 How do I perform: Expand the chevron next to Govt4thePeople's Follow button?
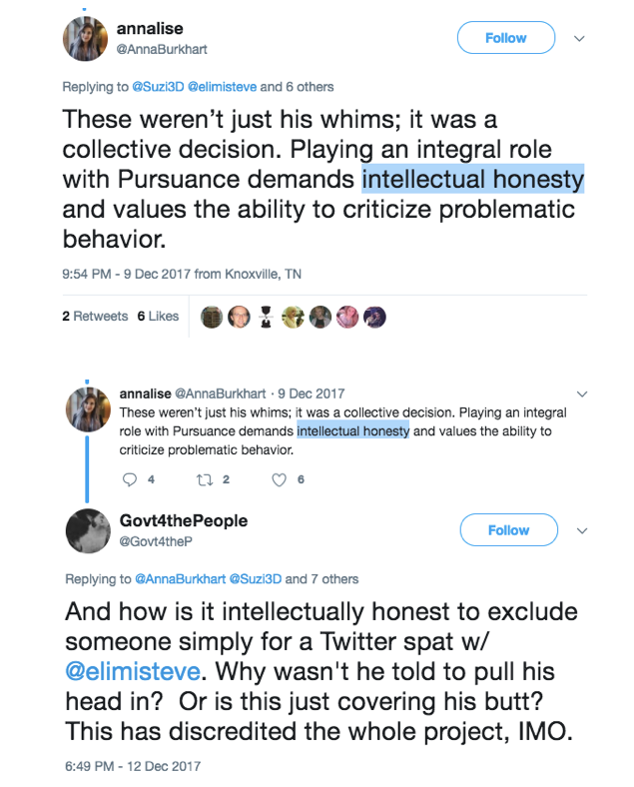(x=582, y=531)
